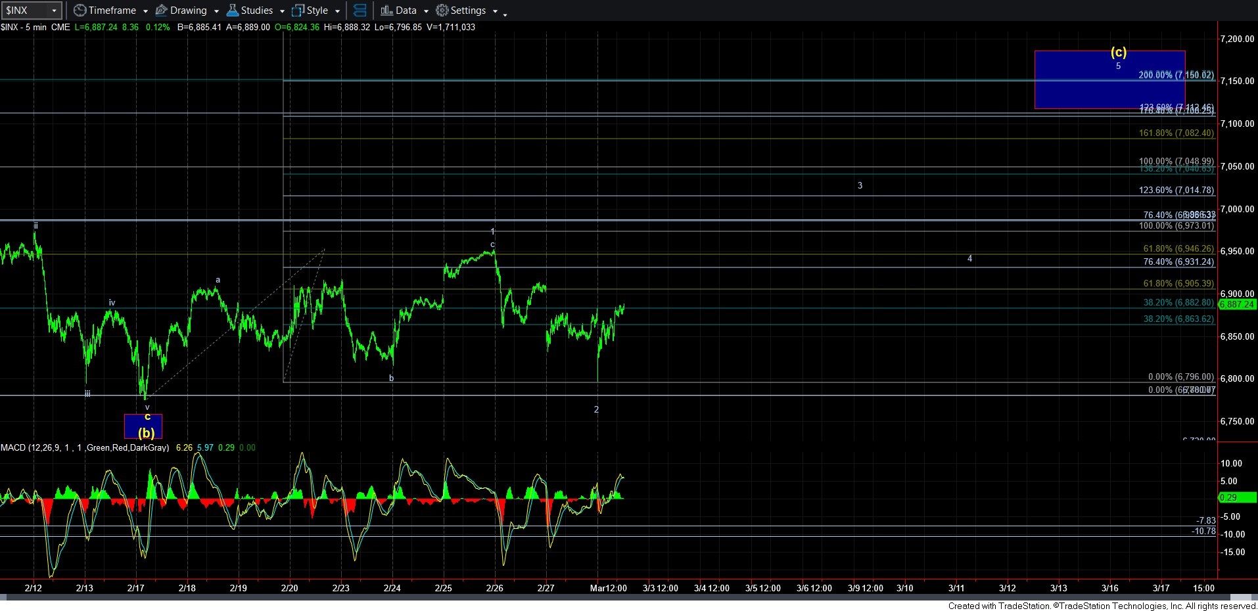Screen dimensions: 1258x611
Task: Select the blue (b) wave box
Action: click(143, 426)
